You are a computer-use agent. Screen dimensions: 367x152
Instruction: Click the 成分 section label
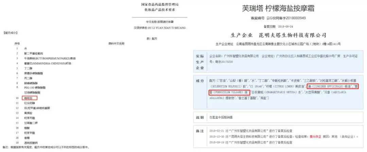click(200, 81)
